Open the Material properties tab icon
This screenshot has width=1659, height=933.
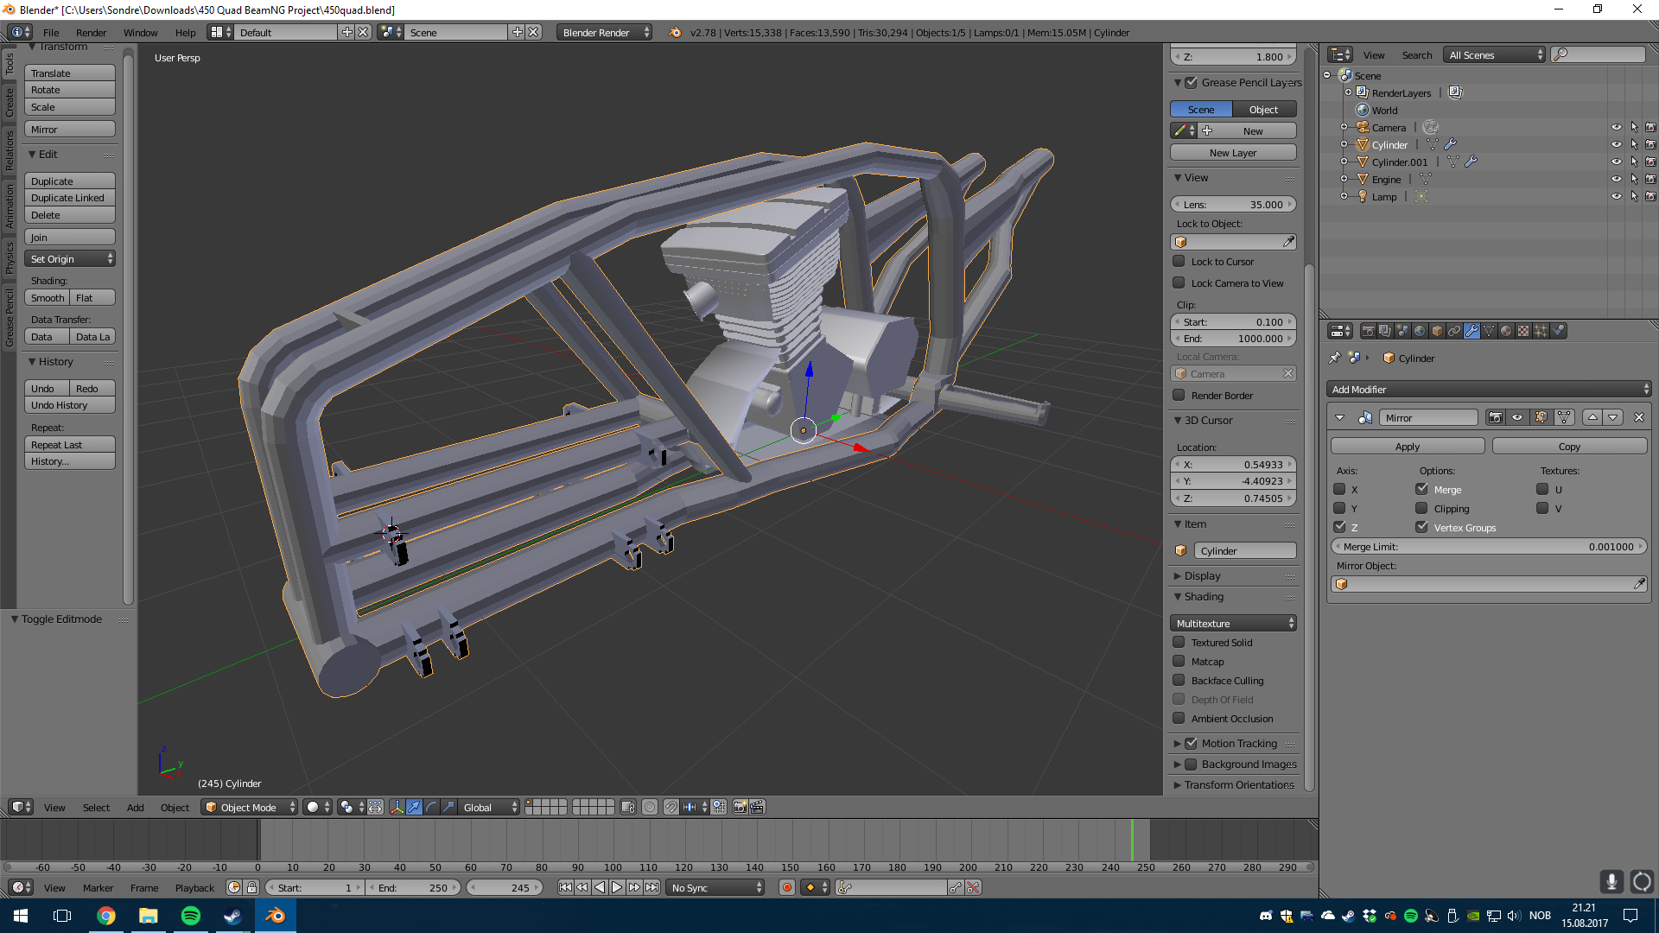1506,331
